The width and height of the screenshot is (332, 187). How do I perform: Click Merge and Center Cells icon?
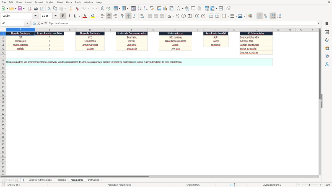tap(150, 16)
